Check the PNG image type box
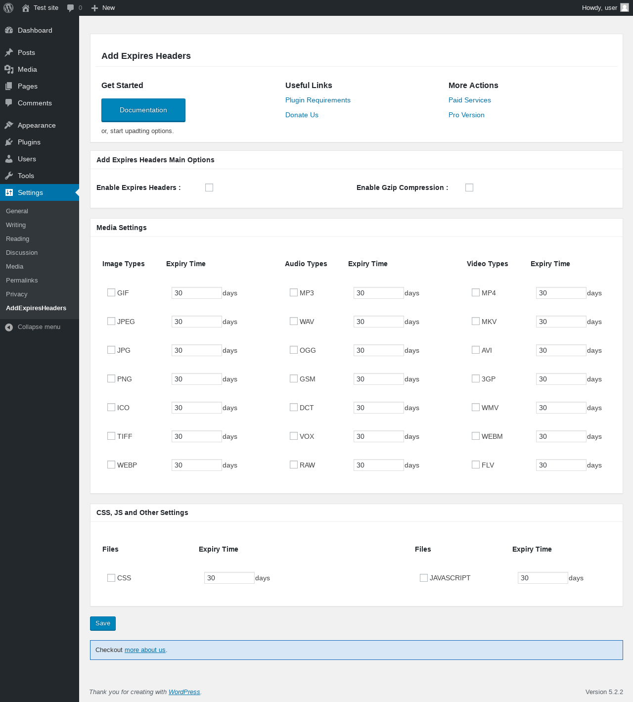 111,378
